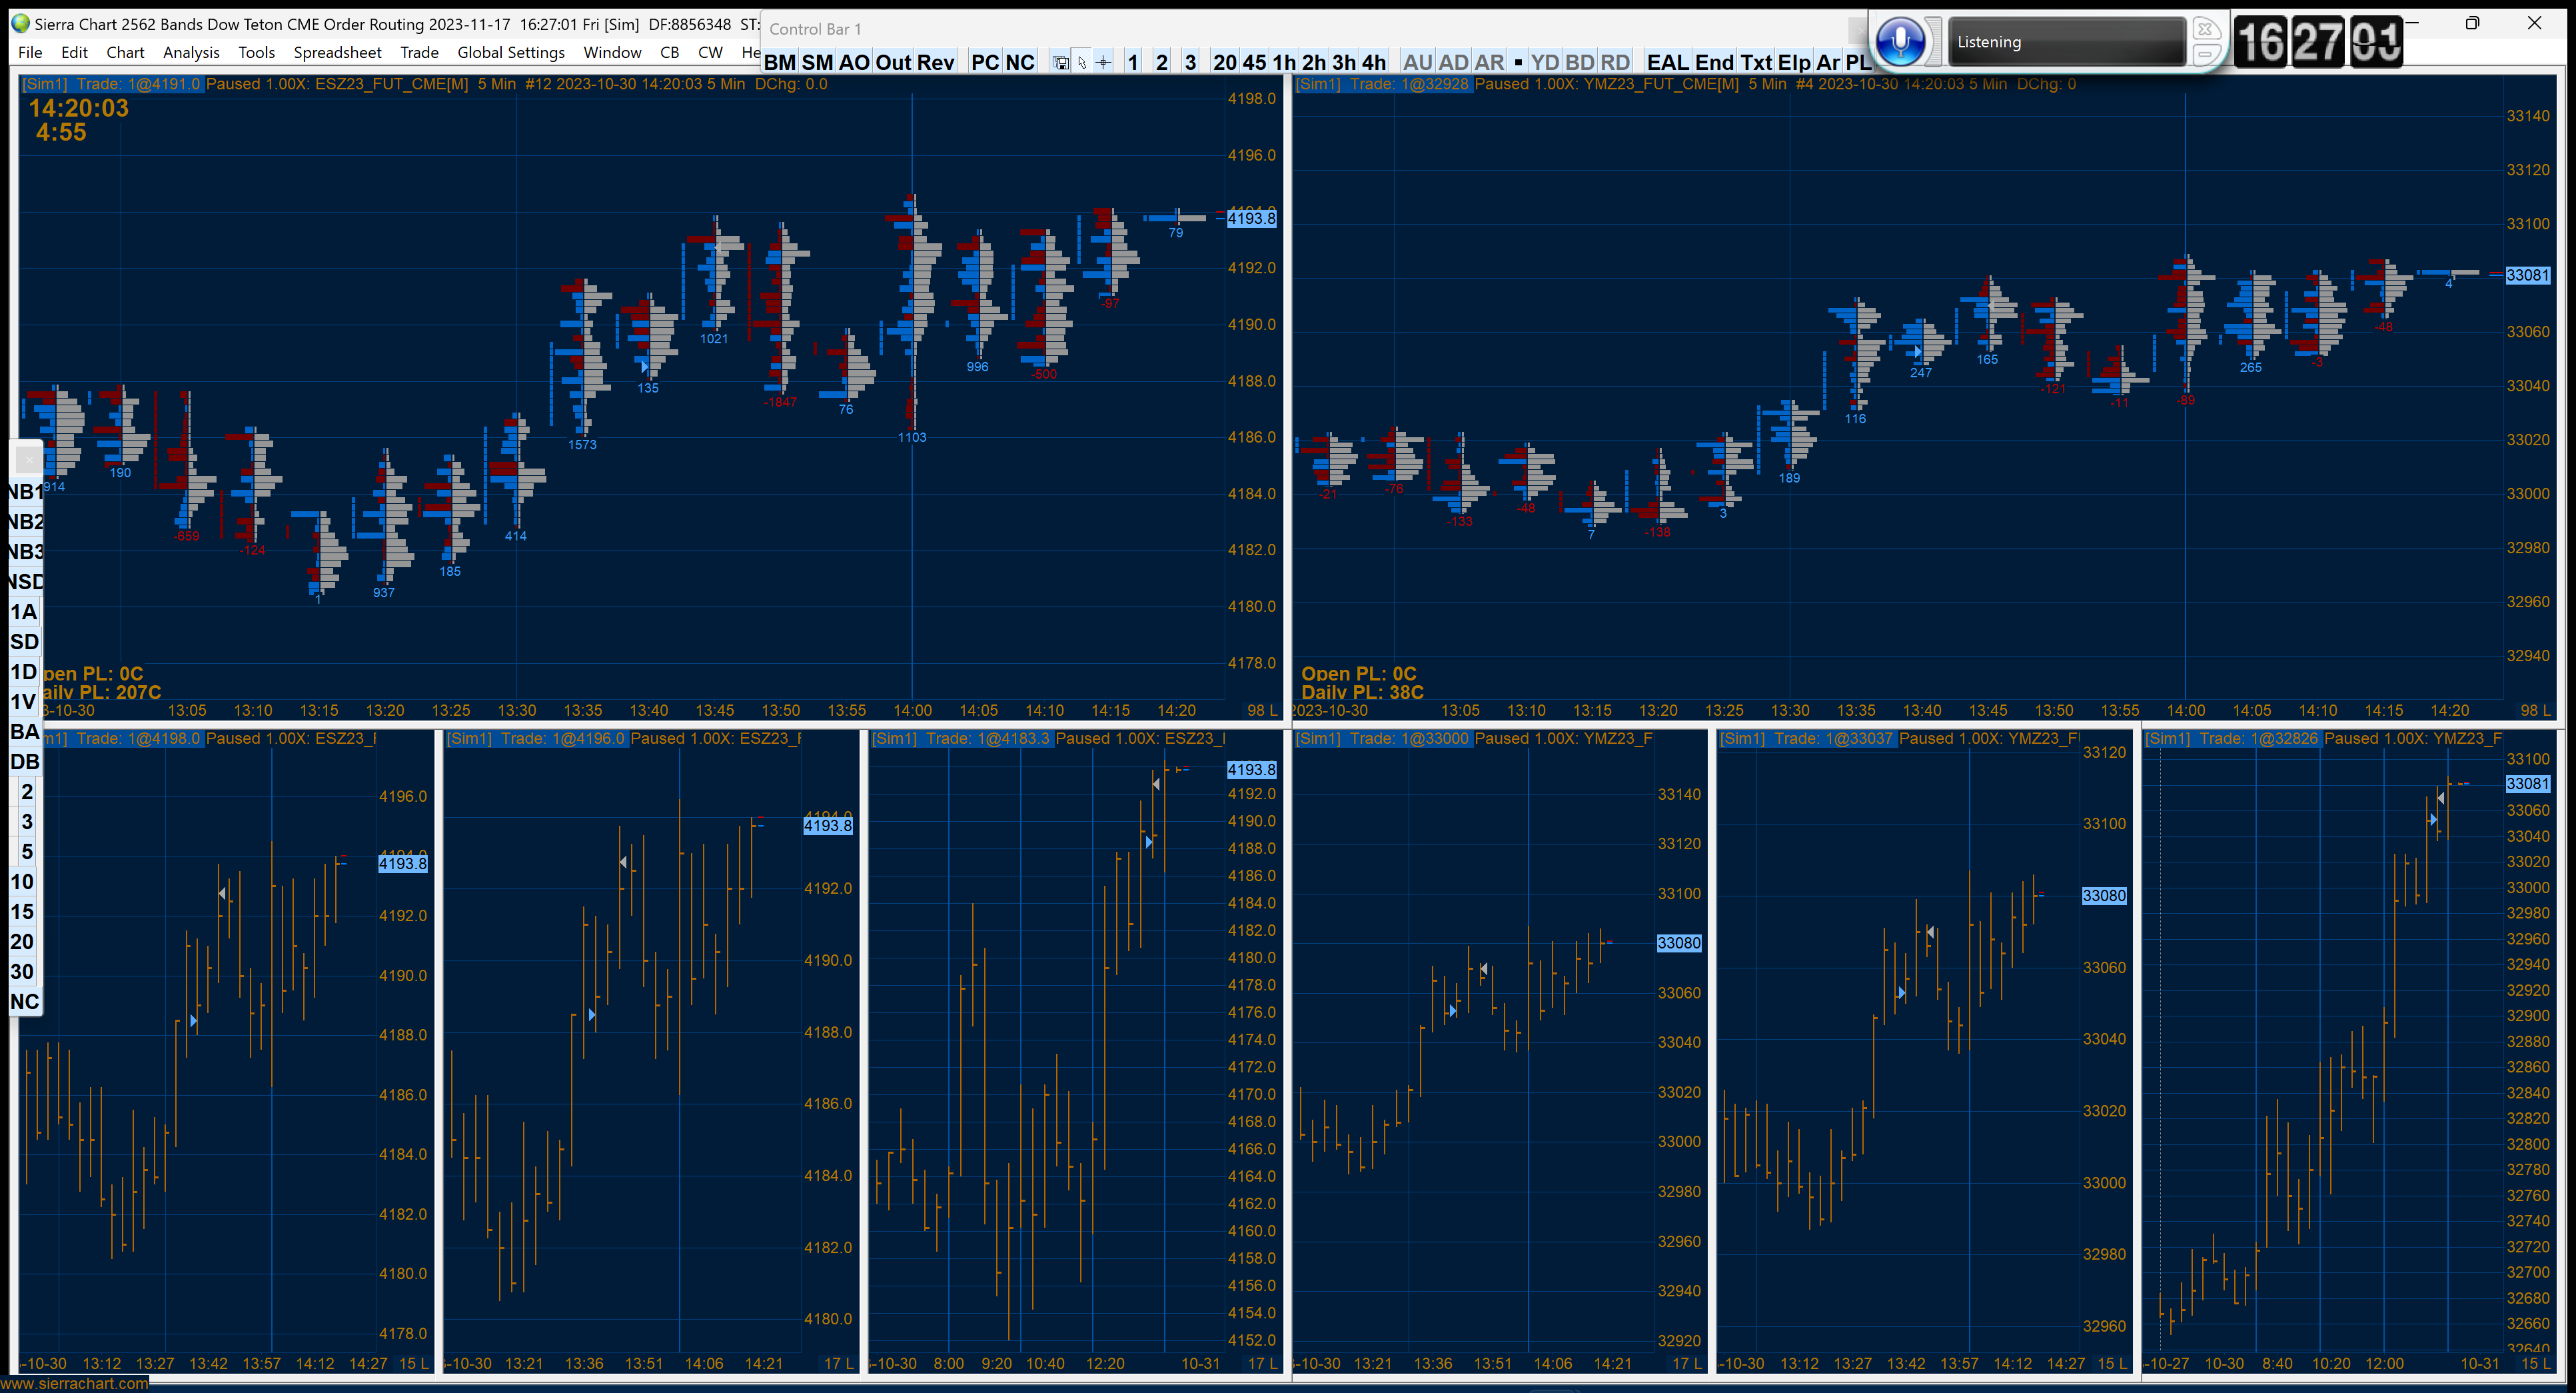Open the Global Settings menu
Viewport: 2576px width, 1393px height.
click(510, 52)
